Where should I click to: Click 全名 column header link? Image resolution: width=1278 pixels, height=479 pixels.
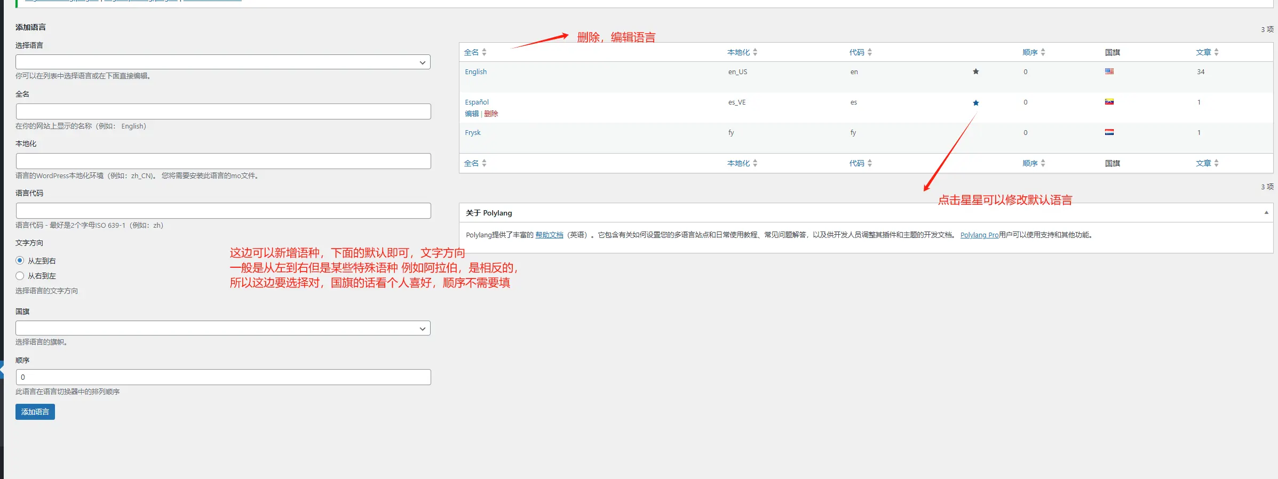tap(471, 52)
